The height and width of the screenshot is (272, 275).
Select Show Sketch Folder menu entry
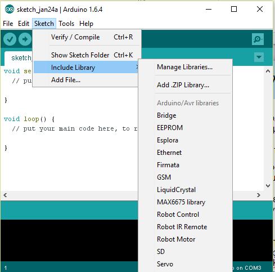coord(86,55)
